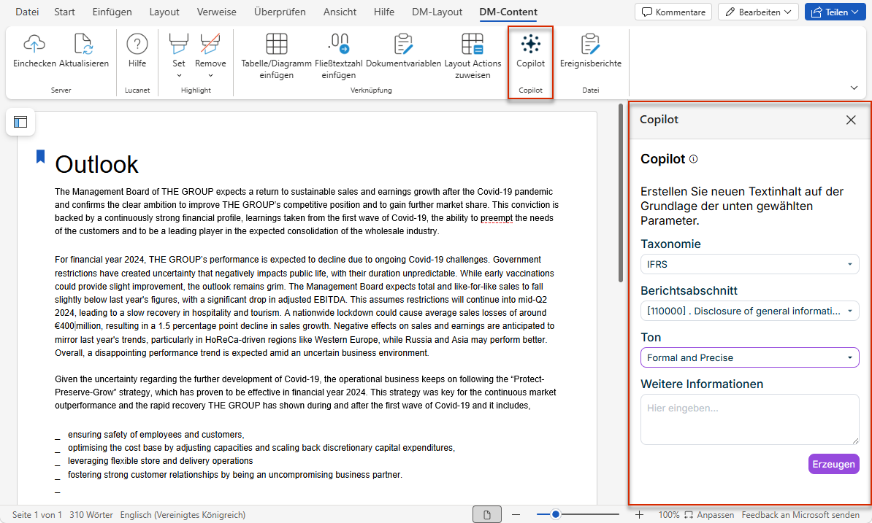Screen dimensions: 872x523
Task: Click the Kommentare button
Action: [x=673, y=12]
